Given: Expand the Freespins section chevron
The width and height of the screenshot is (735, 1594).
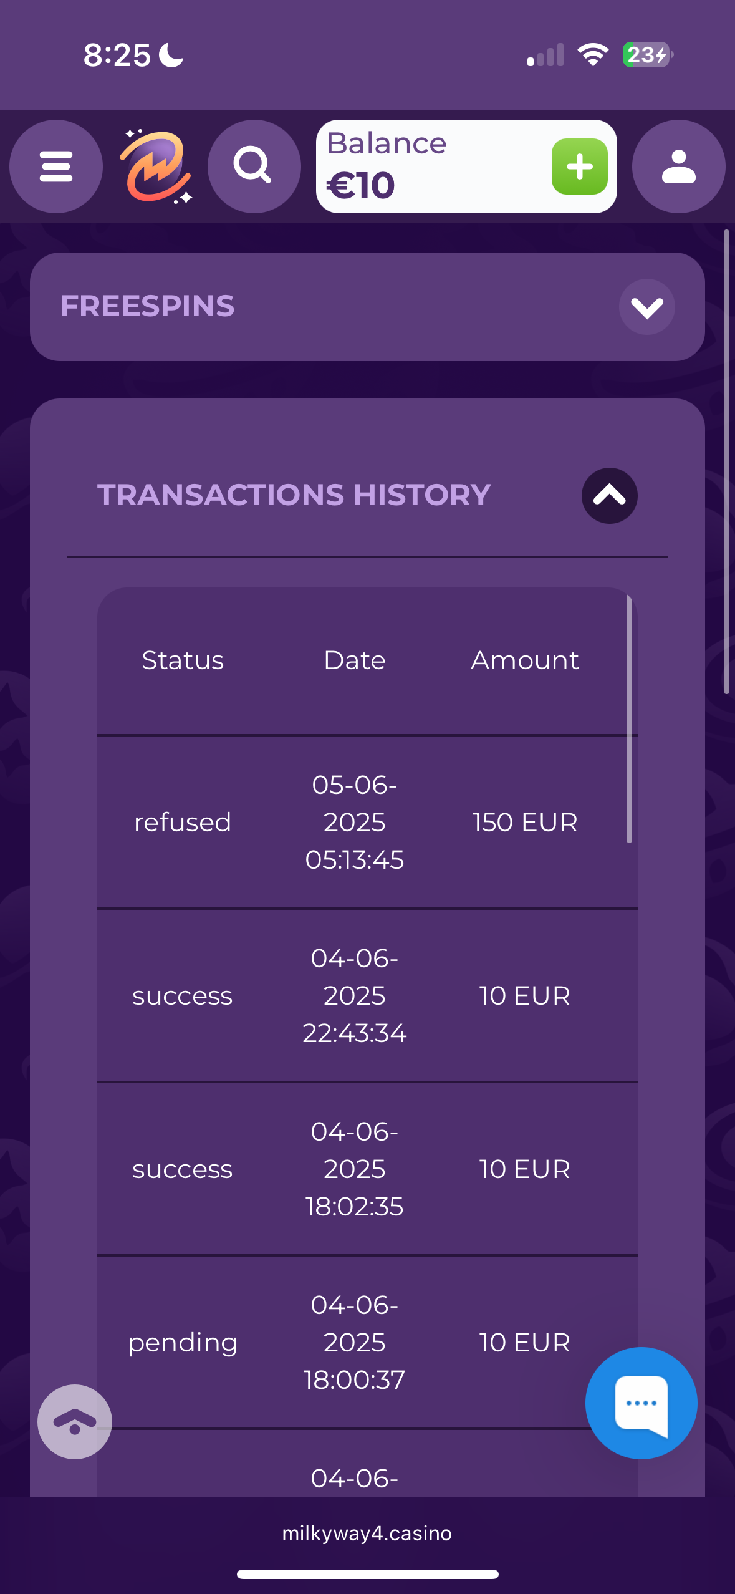Looking at the screenshot, I should (646, 307).
